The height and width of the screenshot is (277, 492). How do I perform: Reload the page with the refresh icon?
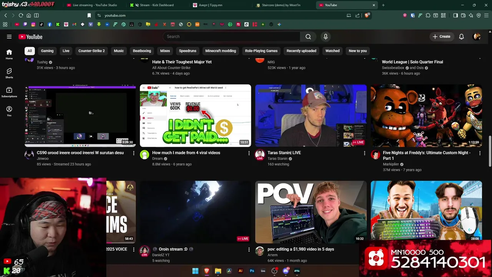point(21,15)
